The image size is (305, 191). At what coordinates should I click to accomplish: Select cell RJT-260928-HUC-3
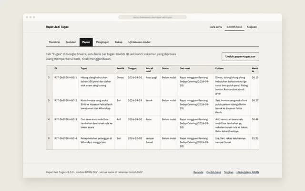point(66,125)
